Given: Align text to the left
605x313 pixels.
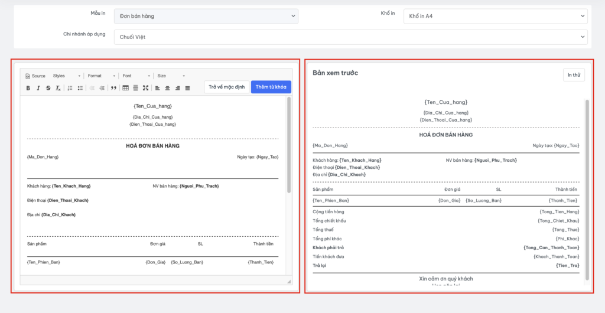Looking at the screenshot, I should coord(158,88).
